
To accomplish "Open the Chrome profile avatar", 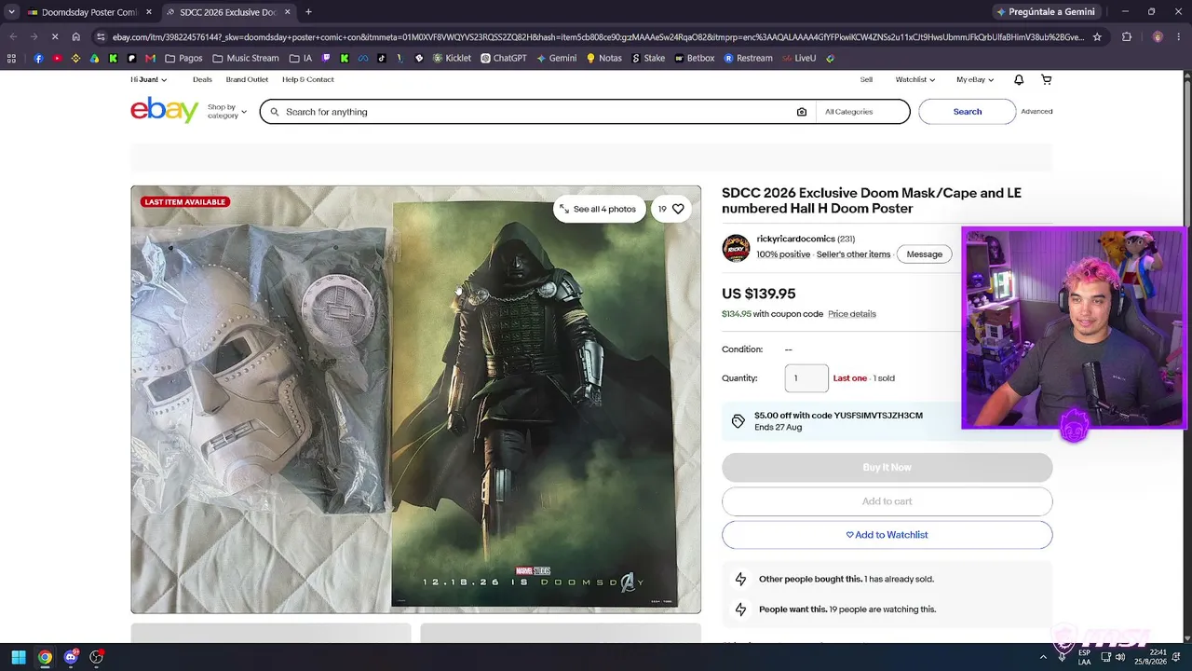I will pyautogui.click(x=1158, y=37).
